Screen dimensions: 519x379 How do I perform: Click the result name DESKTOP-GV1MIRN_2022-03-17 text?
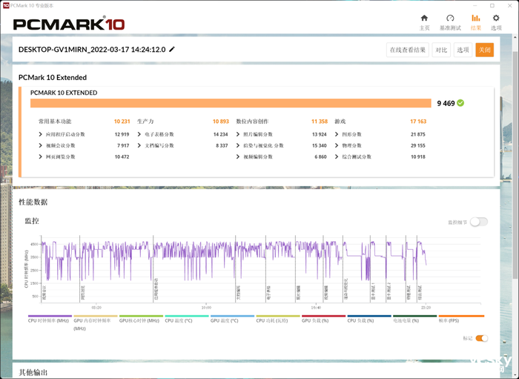coord(92,50)
